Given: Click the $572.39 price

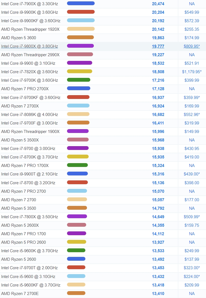Looking at the screenshot, I should point(192,21).
